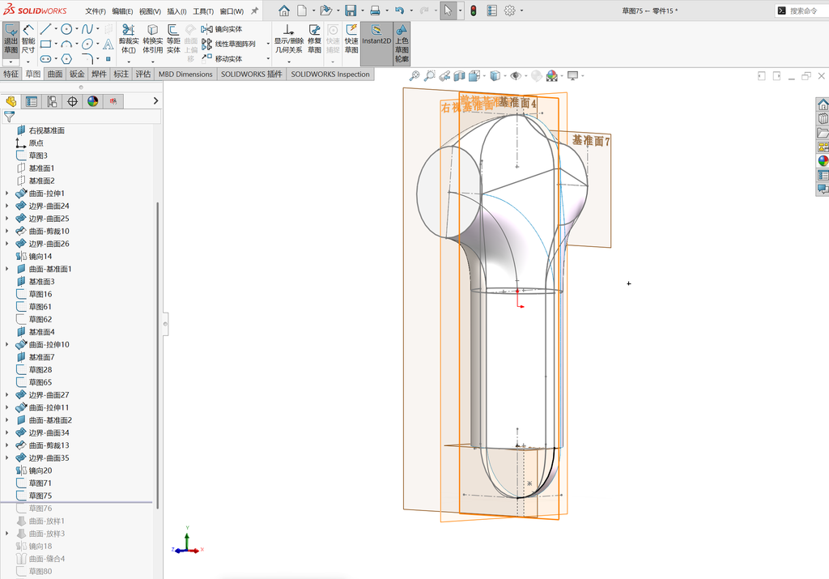The image size is (829, 579).
Task: Open the Options gear icon
Action: pos(510,10)
